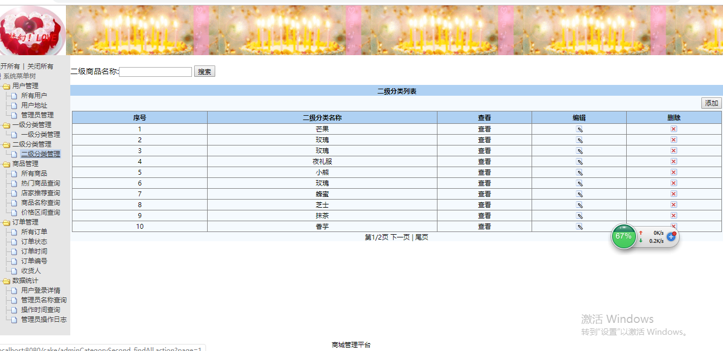Click the delete icon in row 序号 3
The width and height of the screenshot is (723, 351).
674,150
